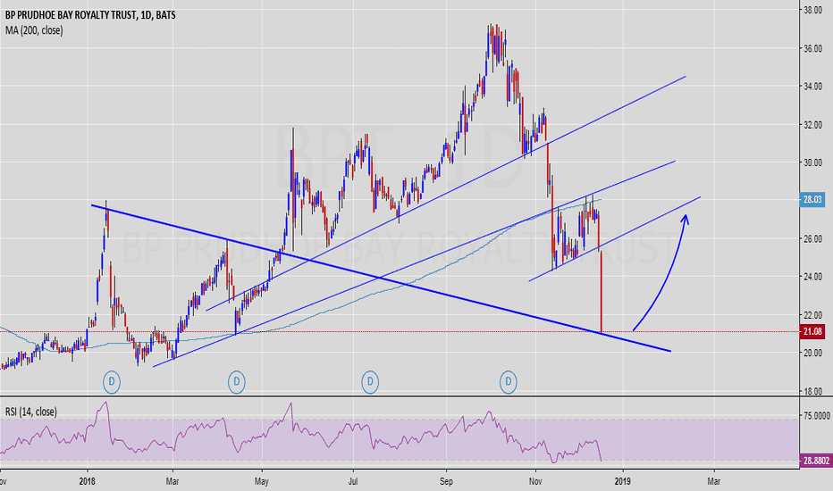The image size is (833, 491).
Task: Click the Sep date axis label
Action: [x=447, y=481]
